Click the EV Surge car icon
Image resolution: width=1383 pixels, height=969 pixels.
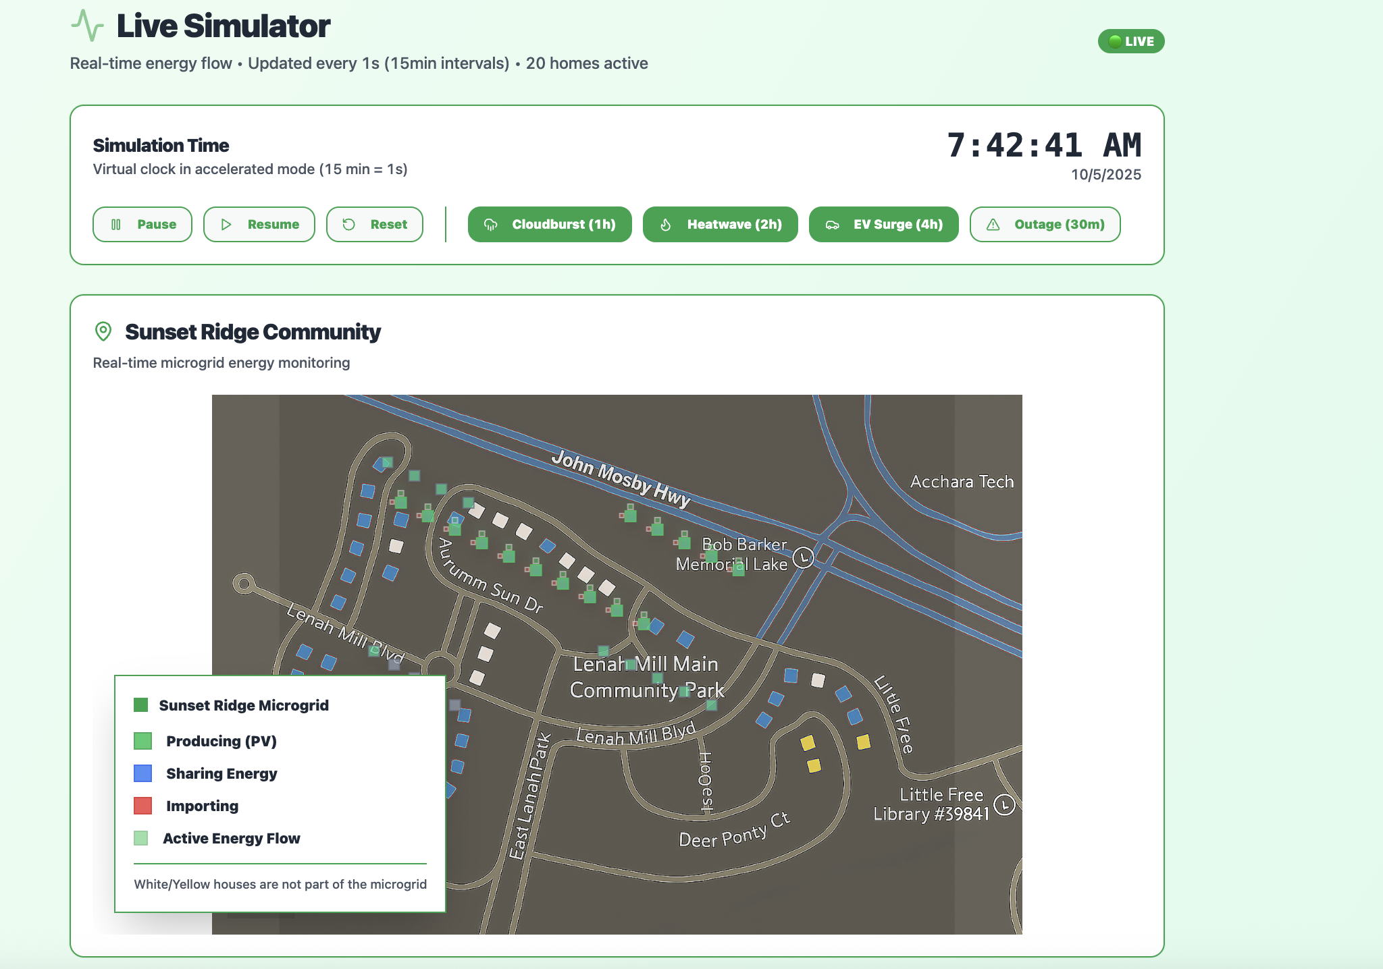832,225
